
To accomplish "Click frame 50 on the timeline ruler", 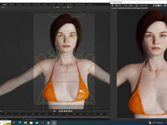I will [13, 114].
